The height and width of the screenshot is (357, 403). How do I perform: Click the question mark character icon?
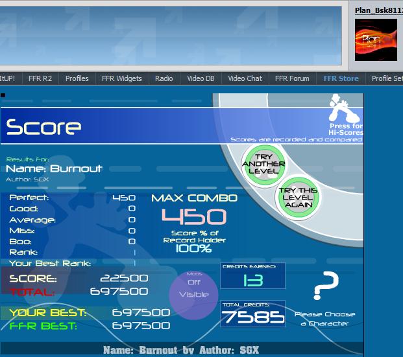[x=326, y=285]
